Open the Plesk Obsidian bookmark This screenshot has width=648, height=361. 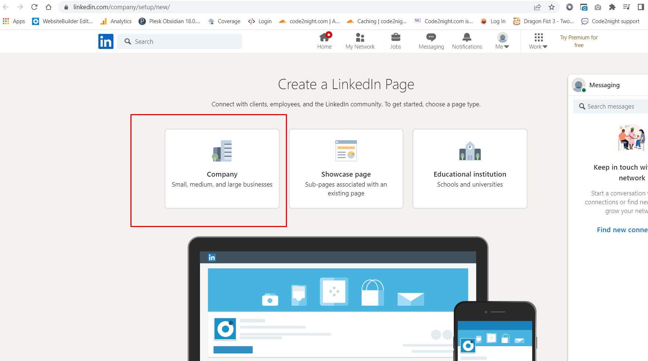169,21
